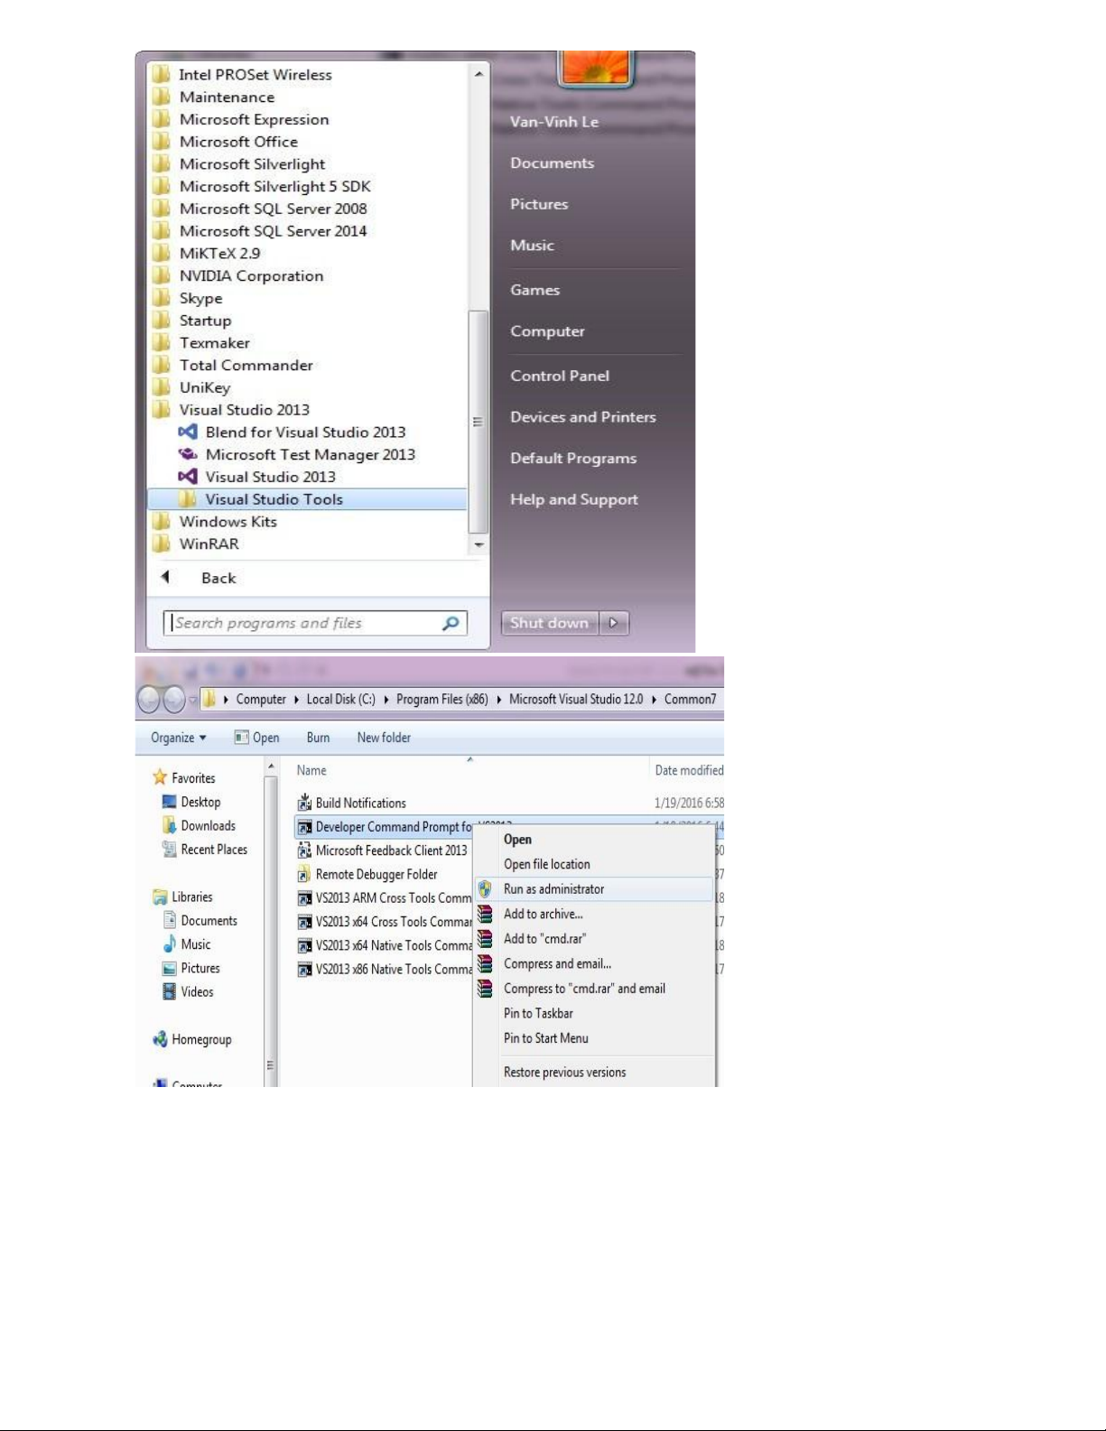Select Microsoft Feedback Client 2013 shortcut

[x=383, y=850]
